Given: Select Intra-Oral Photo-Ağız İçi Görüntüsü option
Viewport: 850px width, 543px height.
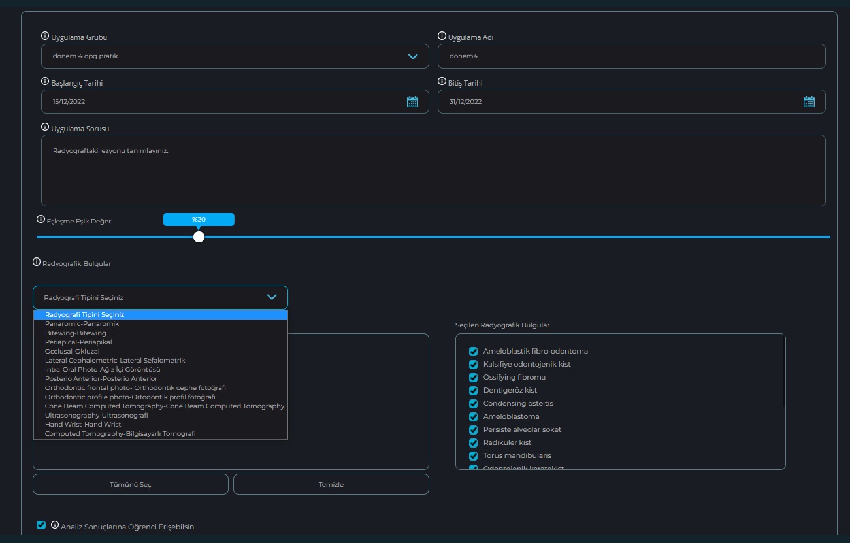Looking at the screenshot, I should tap(161, 369).
